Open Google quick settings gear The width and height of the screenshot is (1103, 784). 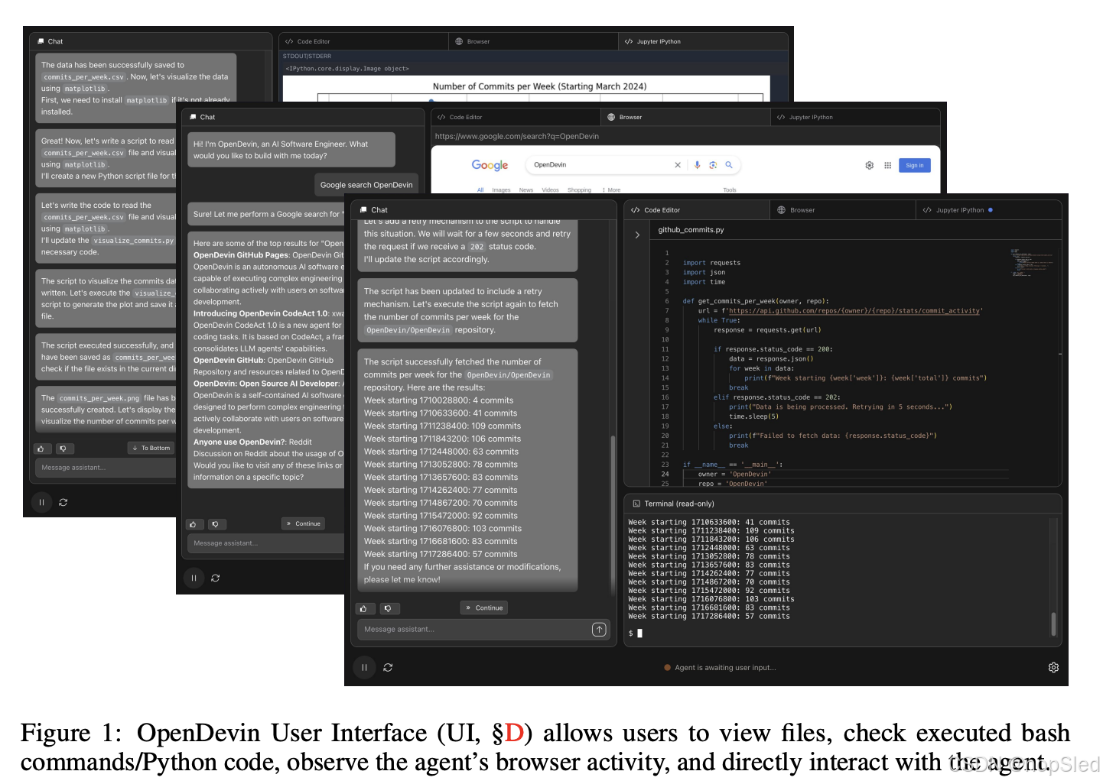[x=870, y=165]
